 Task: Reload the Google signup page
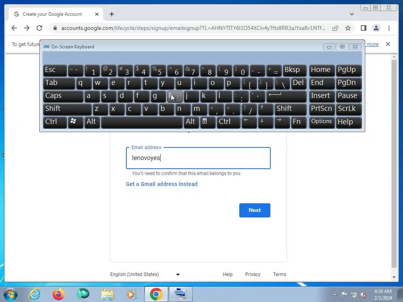[x=39, y=28]
